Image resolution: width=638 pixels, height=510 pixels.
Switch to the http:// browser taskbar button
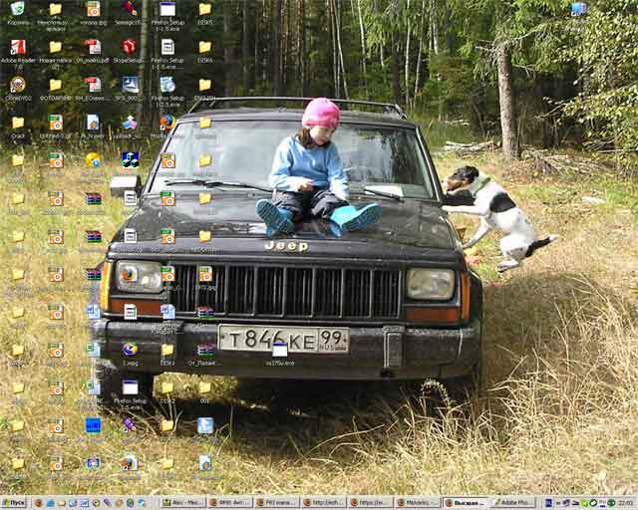pos(323,503)
